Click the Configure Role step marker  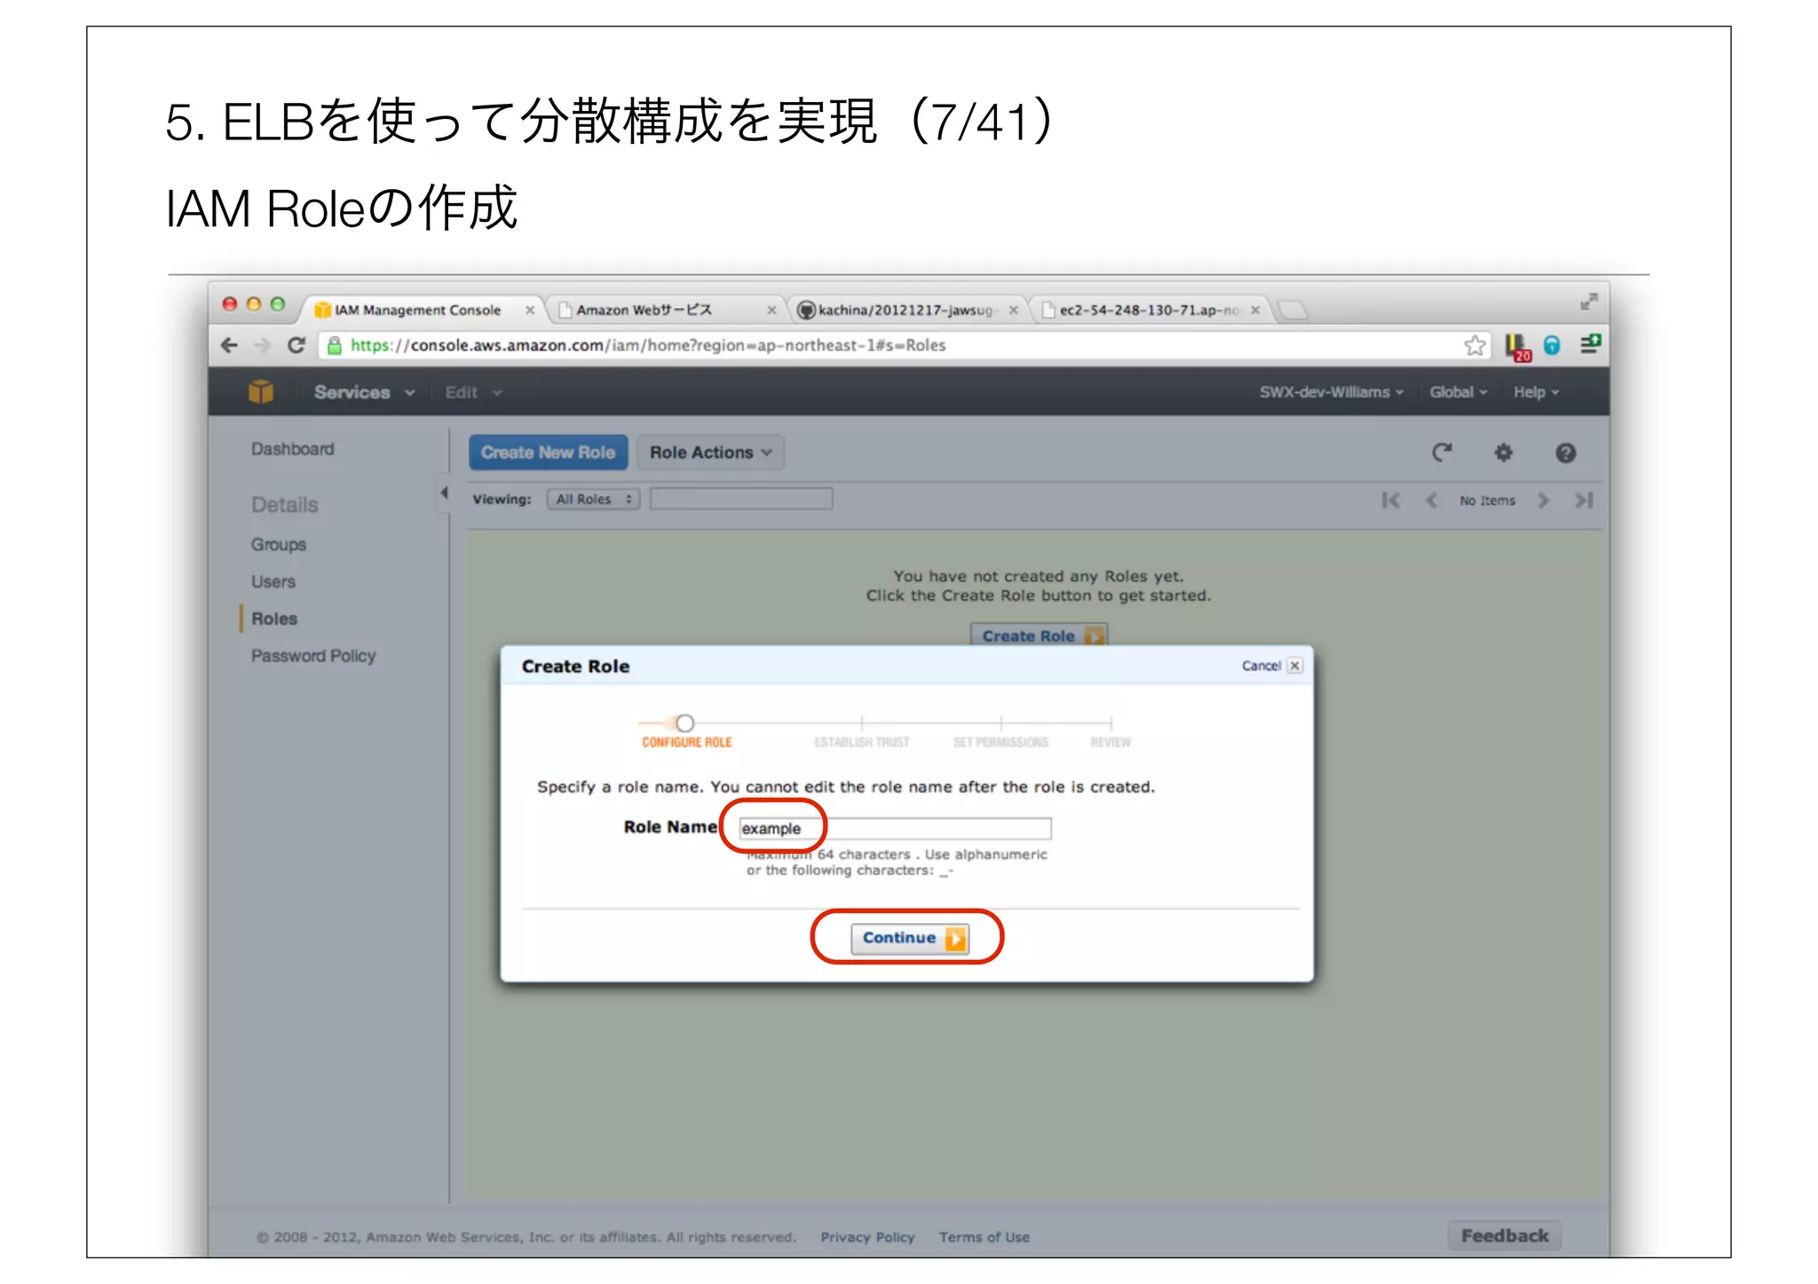click(x=684, y=723)
